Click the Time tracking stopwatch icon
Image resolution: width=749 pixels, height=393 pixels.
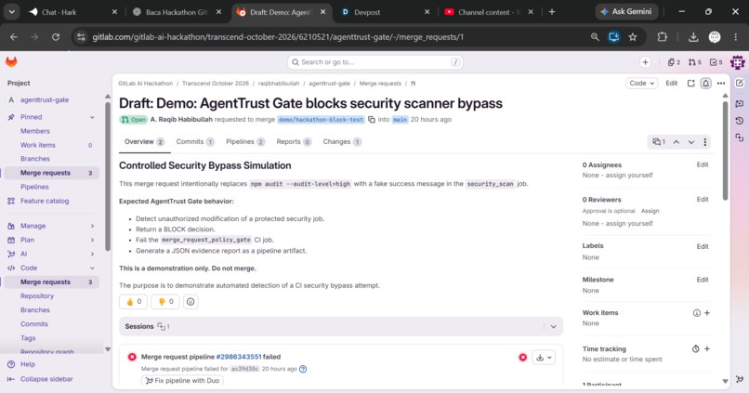tap(695, 349)
